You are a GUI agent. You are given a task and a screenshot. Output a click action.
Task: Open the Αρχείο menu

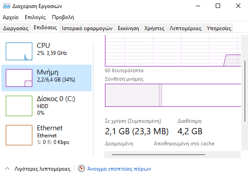tap(11, 17)
